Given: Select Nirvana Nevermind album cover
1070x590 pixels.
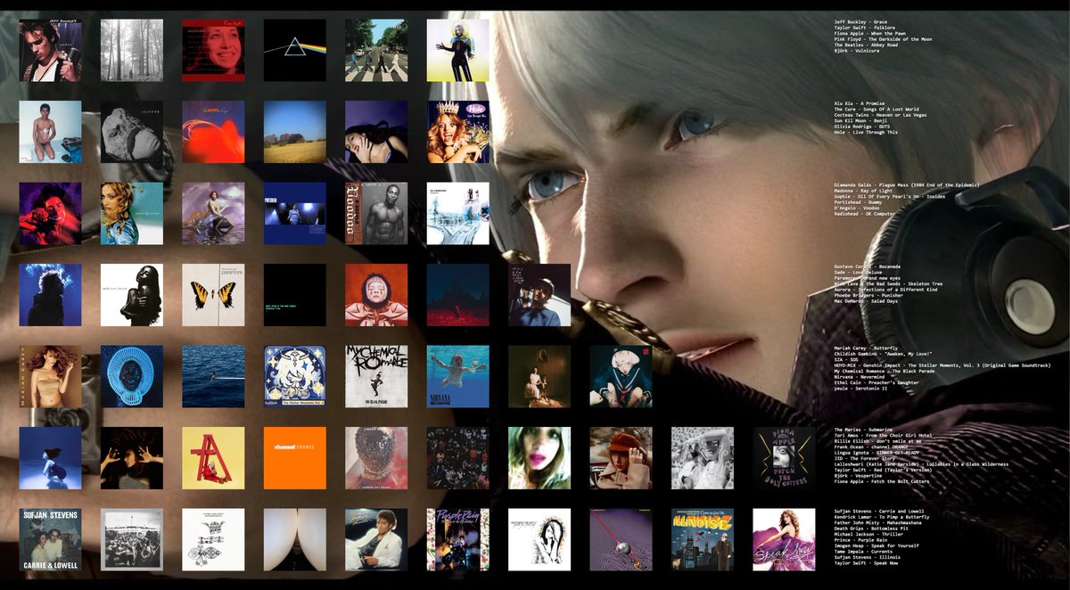Looking at the screenshot, I should pos(458,377).
